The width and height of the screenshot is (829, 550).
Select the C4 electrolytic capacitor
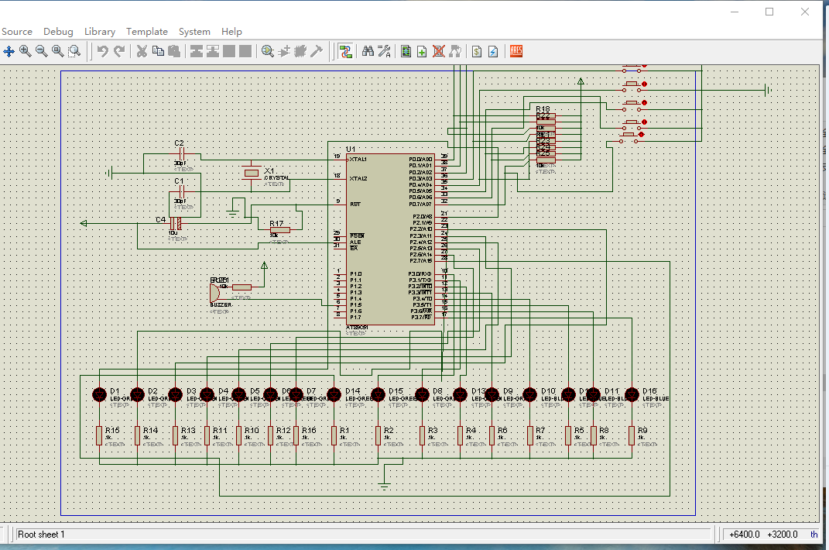point(176,223)
